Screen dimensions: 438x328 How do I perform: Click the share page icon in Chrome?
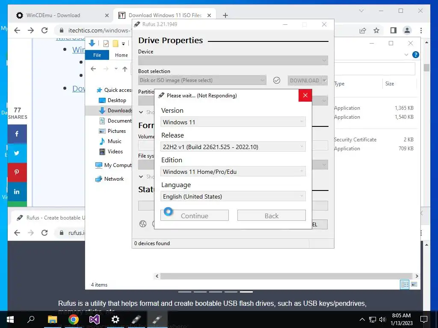pyautogui.click(x=363, y=30)
